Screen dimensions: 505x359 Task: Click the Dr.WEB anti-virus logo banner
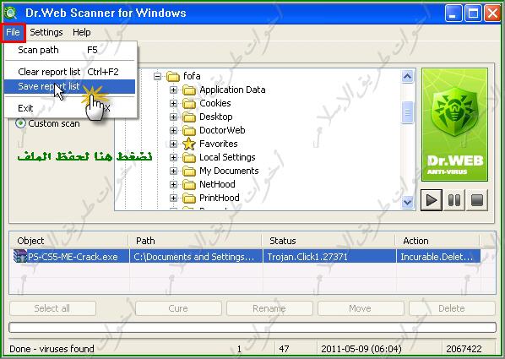coord(454,124)
